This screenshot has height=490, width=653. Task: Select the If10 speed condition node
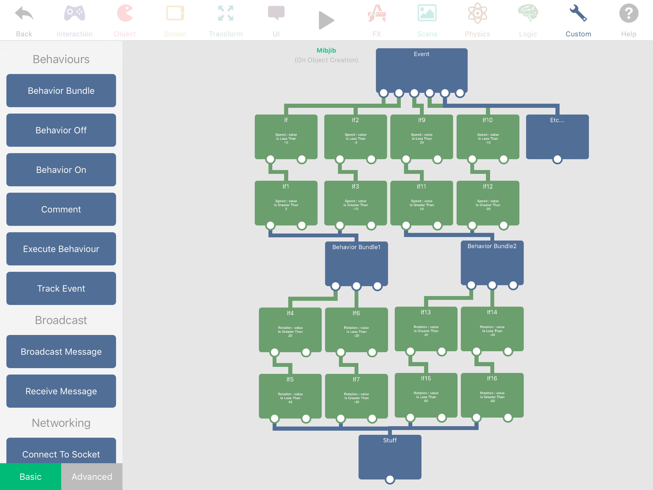click(488, 137)
